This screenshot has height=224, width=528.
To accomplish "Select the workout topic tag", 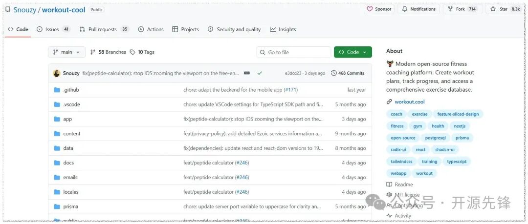I will tap(424, 173).
